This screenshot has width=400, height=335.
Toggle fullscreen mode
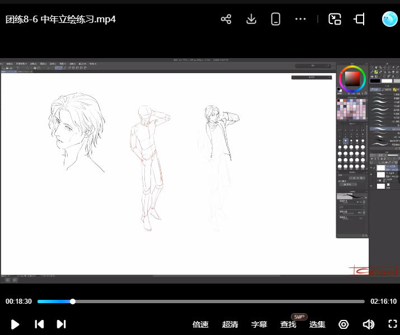coord(392,324)
